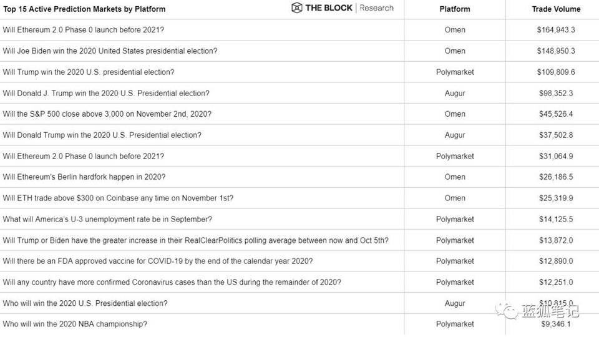The image size is (599, 337).
Task: Select the S&P 500 close above 3,000 question
Action: 107,114
